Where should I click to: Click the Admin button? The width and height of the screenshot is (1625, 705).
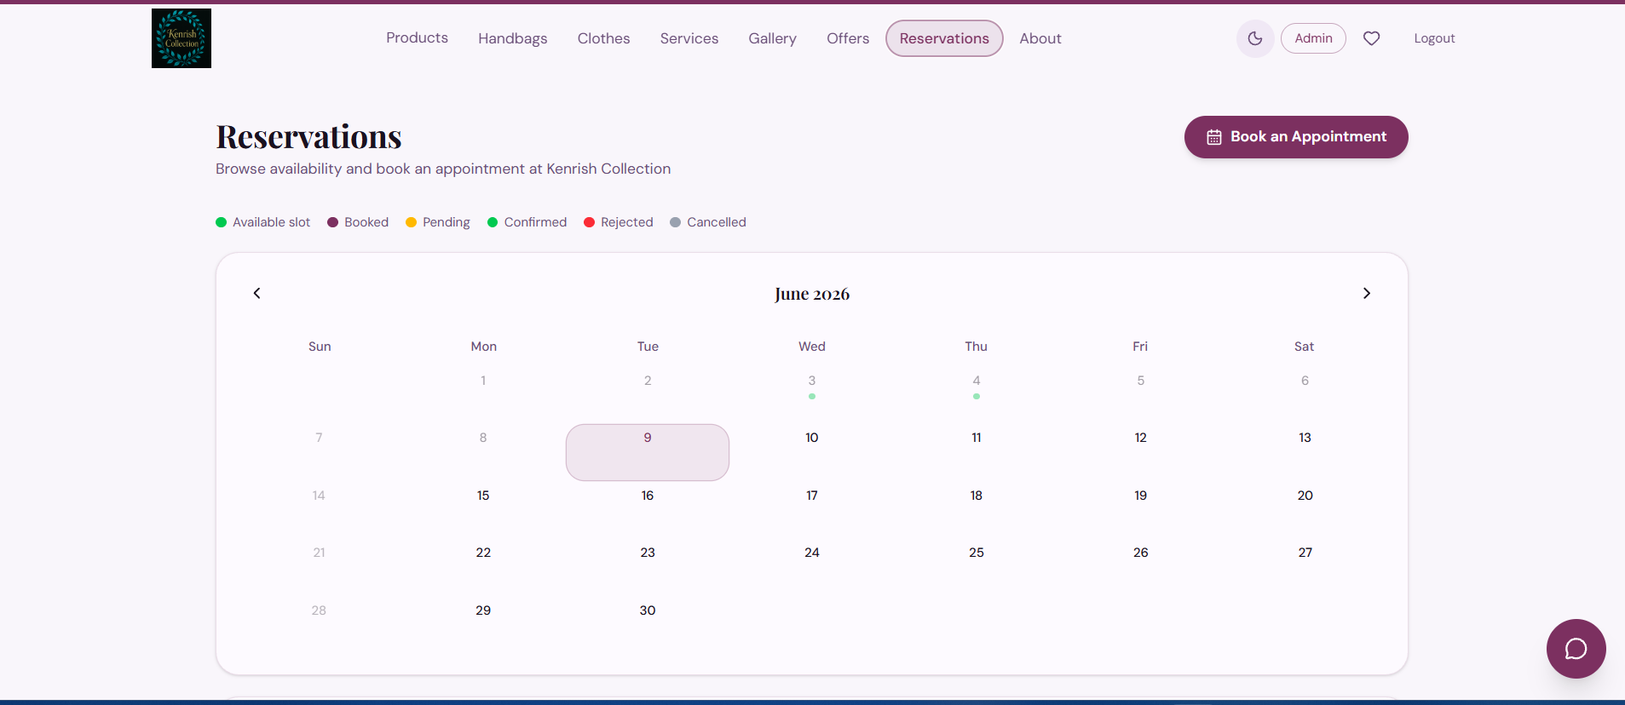(x=1313, y=38)
